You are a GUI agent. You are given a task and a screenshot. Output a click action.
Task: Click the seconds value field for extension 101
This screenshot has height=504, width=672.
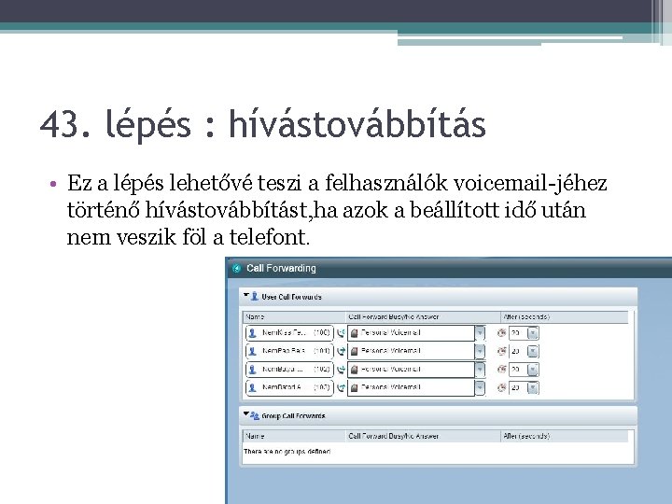tap(518, 352)
